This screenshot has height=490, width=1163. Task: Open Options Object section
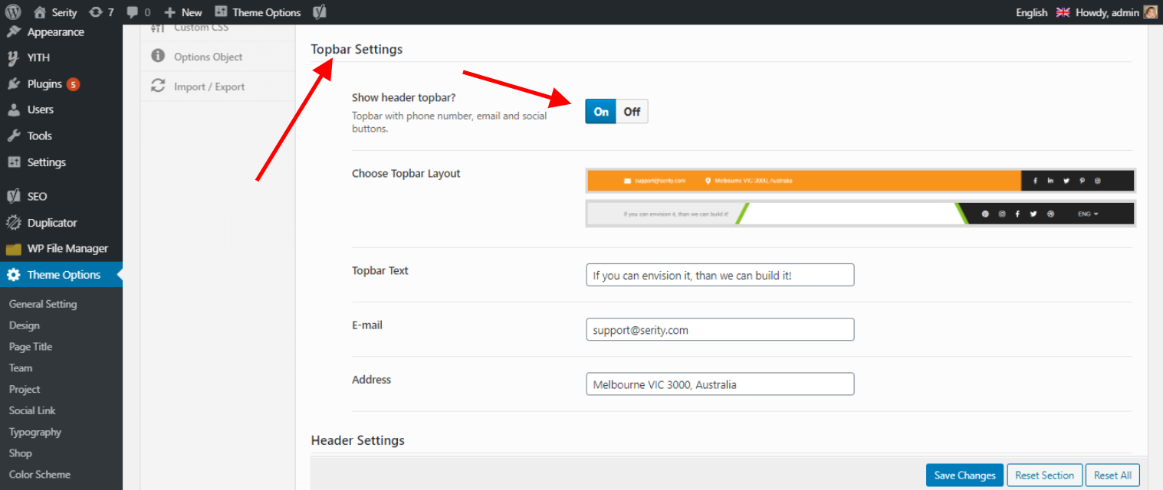208,57
